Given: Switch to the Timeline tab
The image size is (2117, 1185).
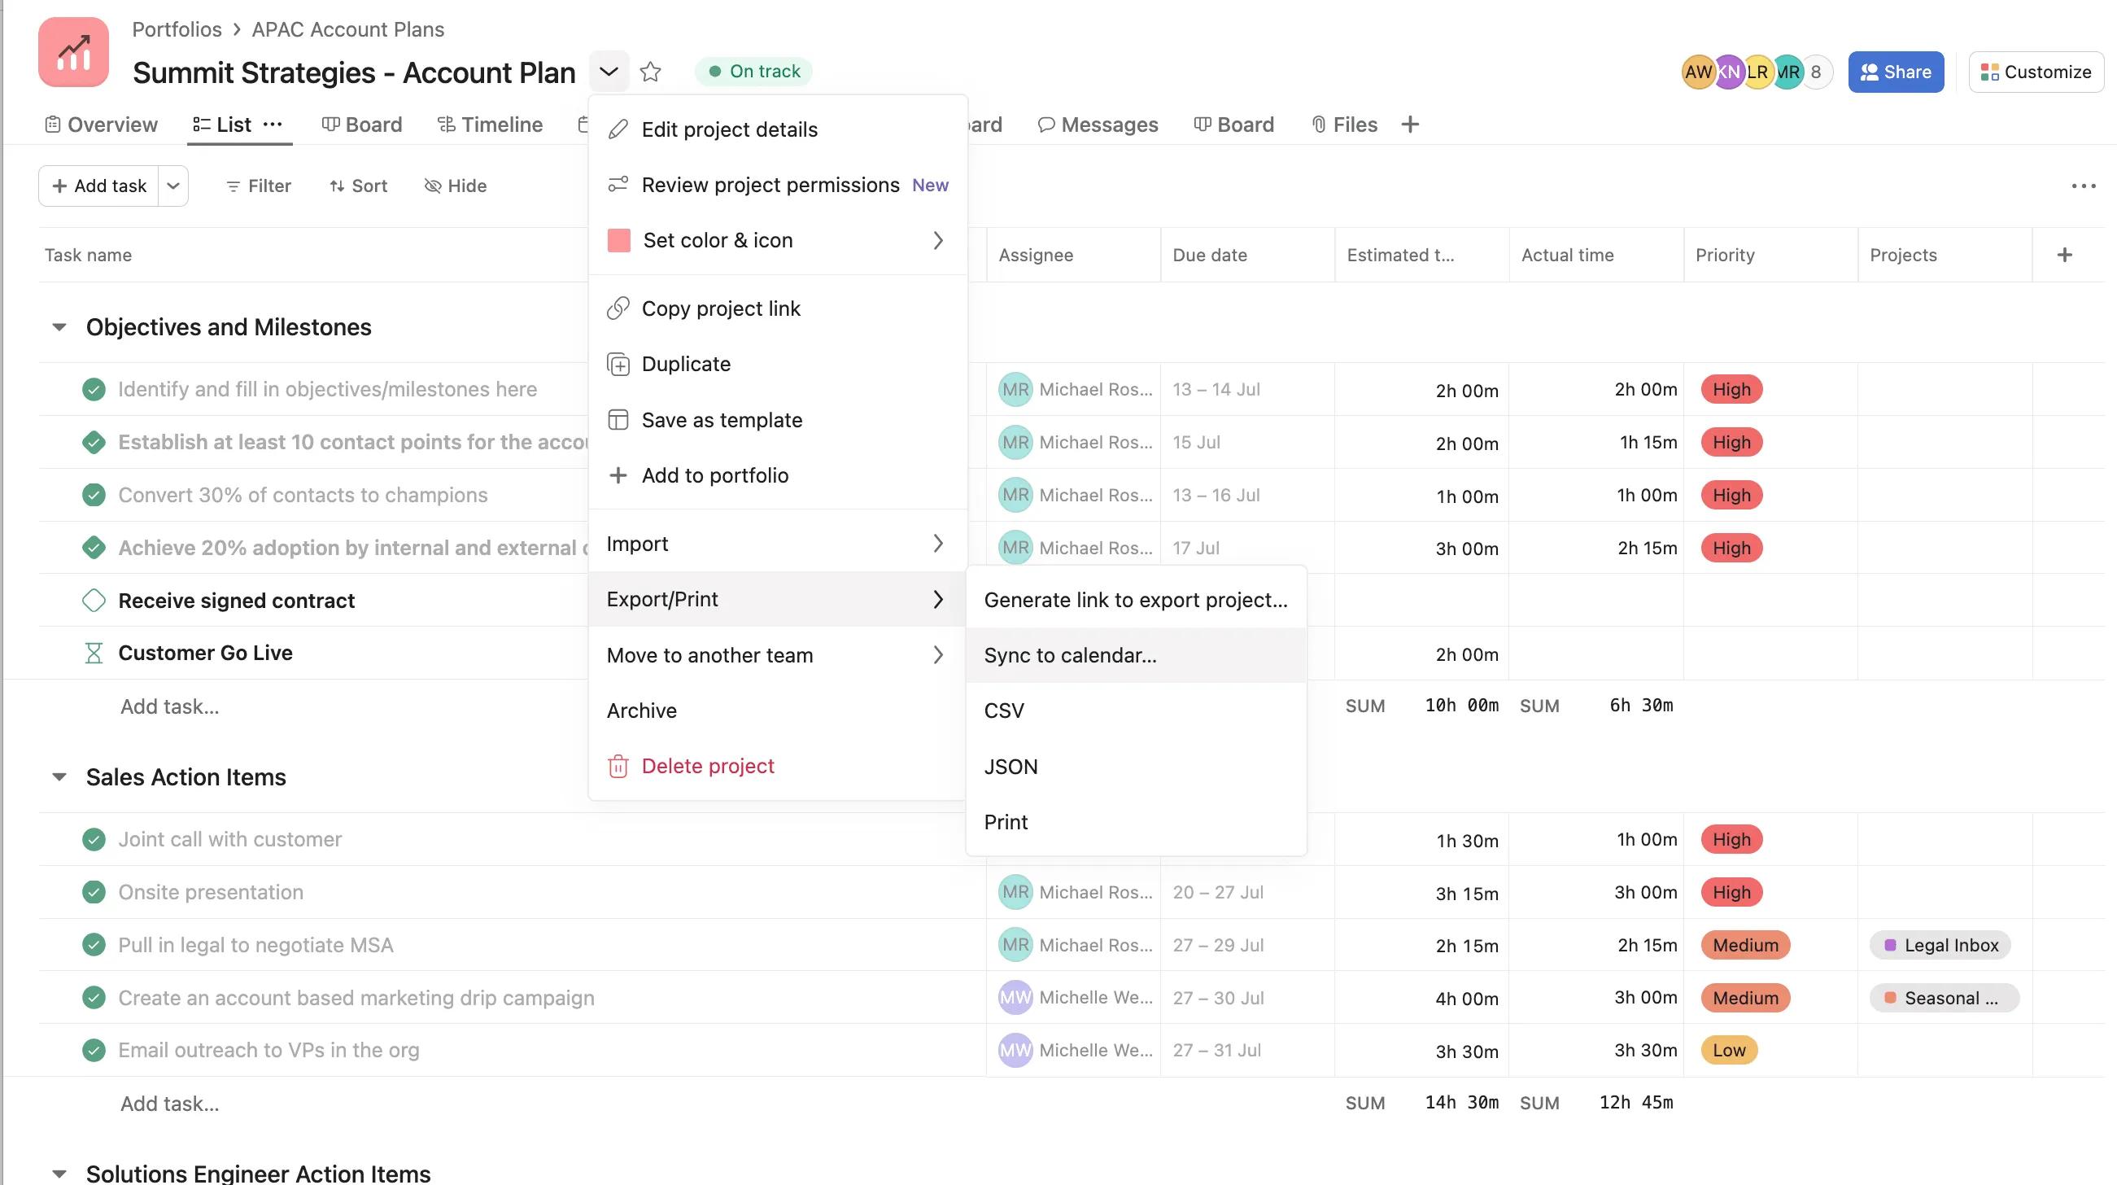Looking at the screenshot, I should pyautogui.click(x=490, y=125).
